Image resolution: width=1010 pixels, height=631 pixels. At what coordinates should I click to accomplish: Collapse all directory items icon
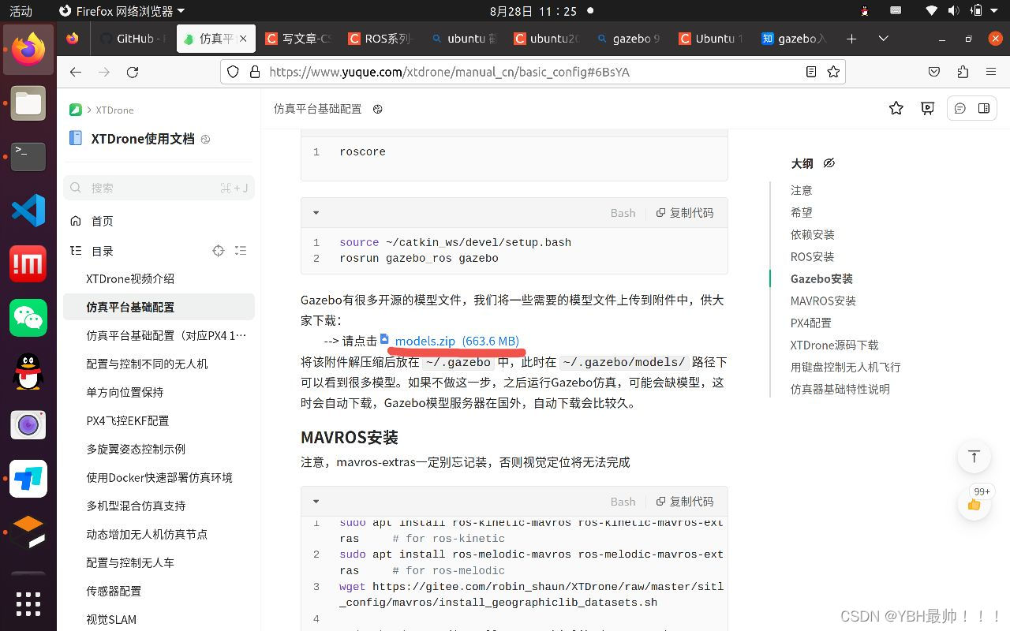241,251
